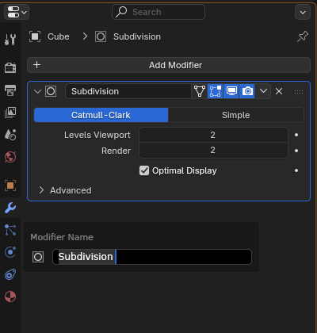Open the World properties tab

coord(10,157)
